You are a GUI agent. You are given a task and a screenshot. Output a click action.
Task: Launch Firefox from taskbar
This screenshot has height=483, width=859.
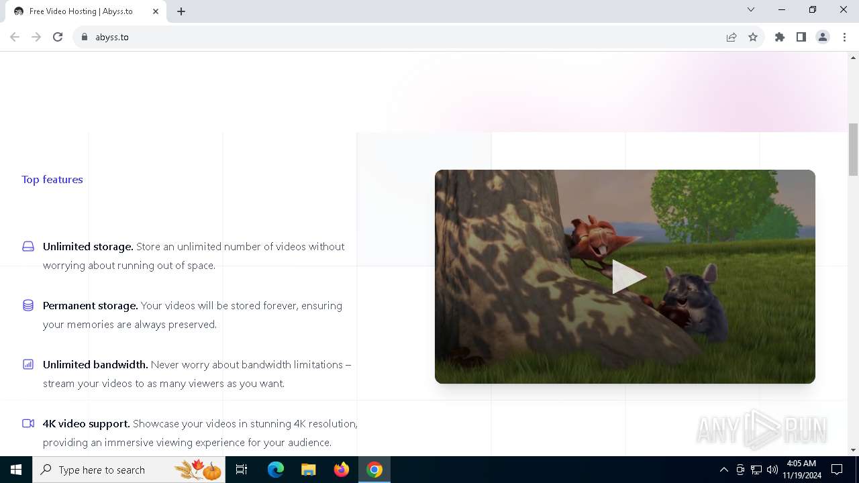coord(341,470)
